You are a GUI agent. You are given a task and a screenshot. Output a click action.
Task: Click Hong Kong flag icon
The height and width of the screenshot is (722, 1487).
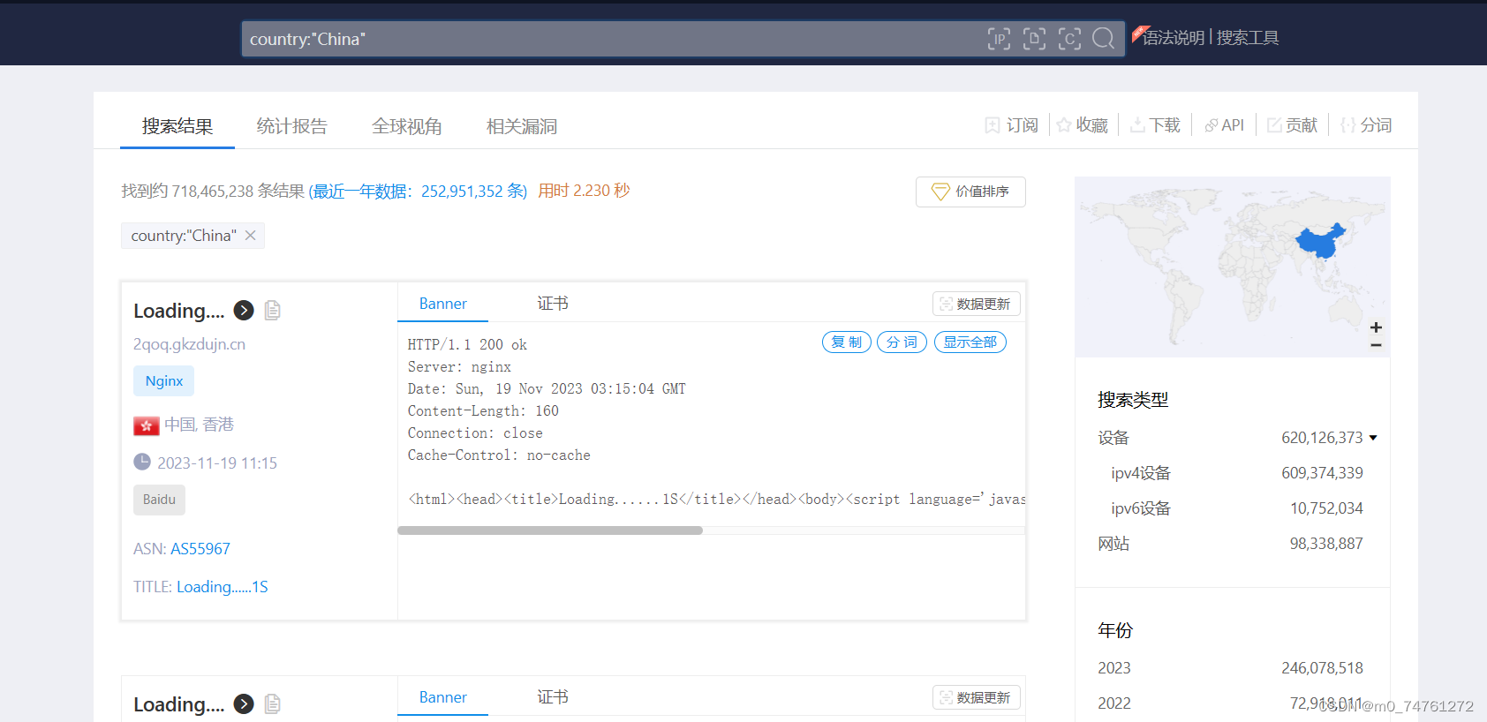147,426
